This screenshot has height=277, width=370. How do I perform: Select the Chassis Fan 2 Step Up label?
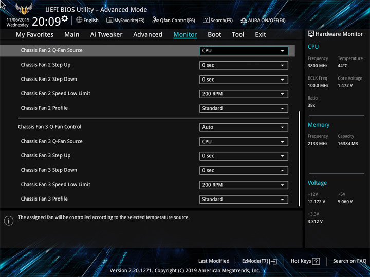[x=46, y=65]
